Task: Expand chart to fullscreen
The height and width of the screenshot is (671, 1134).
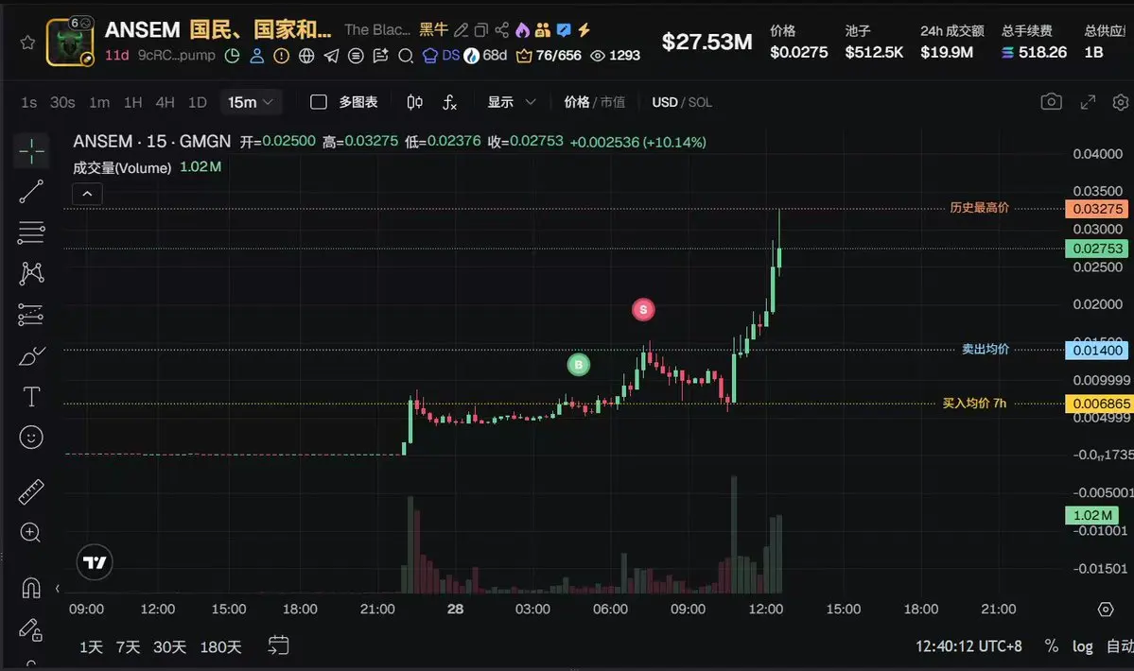Action: pos(1088,103)
